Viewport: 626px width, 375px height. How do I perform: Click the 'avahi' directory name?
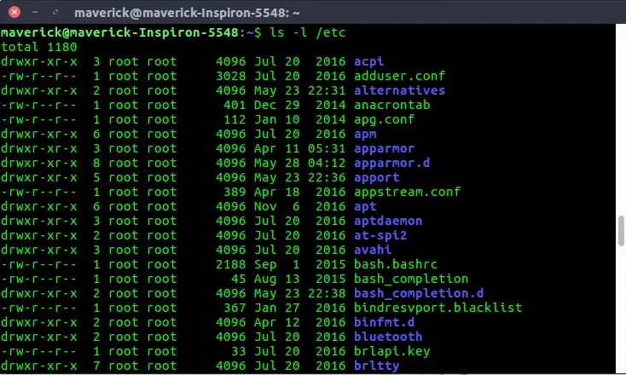click(x=373, y=250)
